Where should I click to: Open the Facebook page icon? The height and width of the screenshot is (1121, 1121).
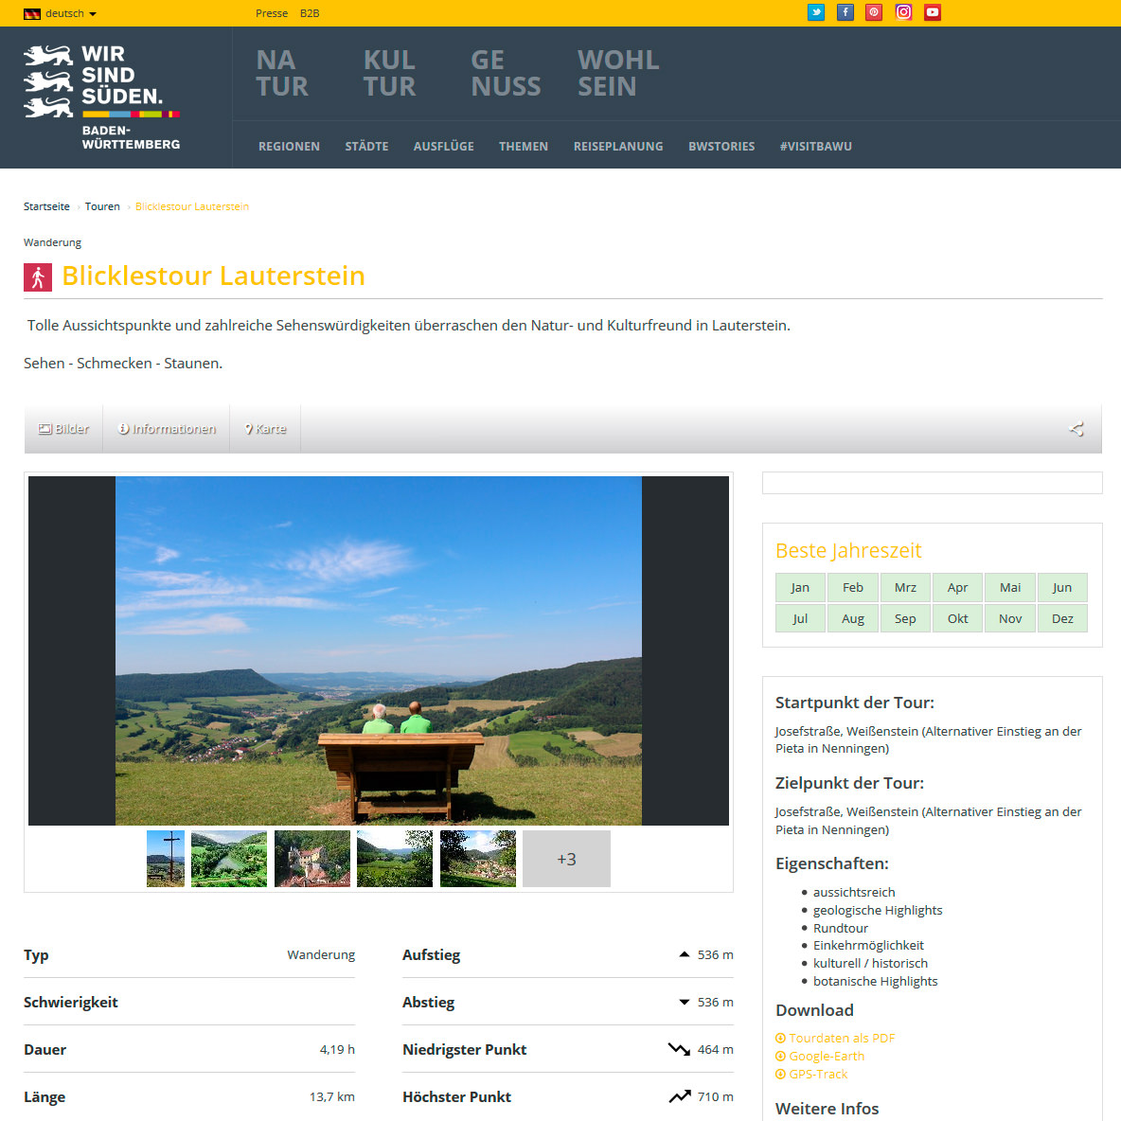845,12
